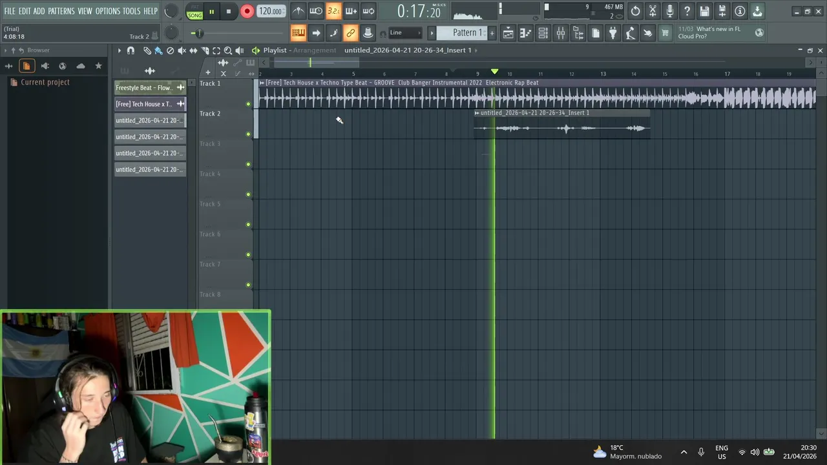The height and width of the screenshot is (465, 827).
Task: Open the plugin picker plug icon
Action: [x=613, y=33]
